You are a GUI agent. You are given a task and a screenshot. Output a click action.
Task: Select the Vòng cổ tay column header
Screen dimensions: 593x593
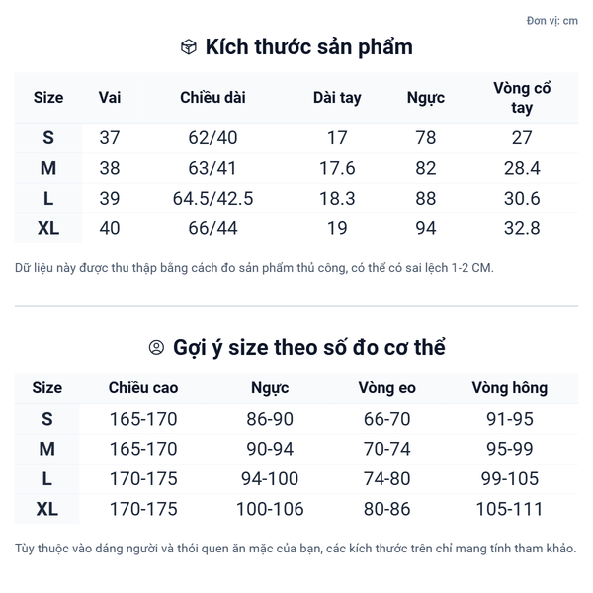522,98
